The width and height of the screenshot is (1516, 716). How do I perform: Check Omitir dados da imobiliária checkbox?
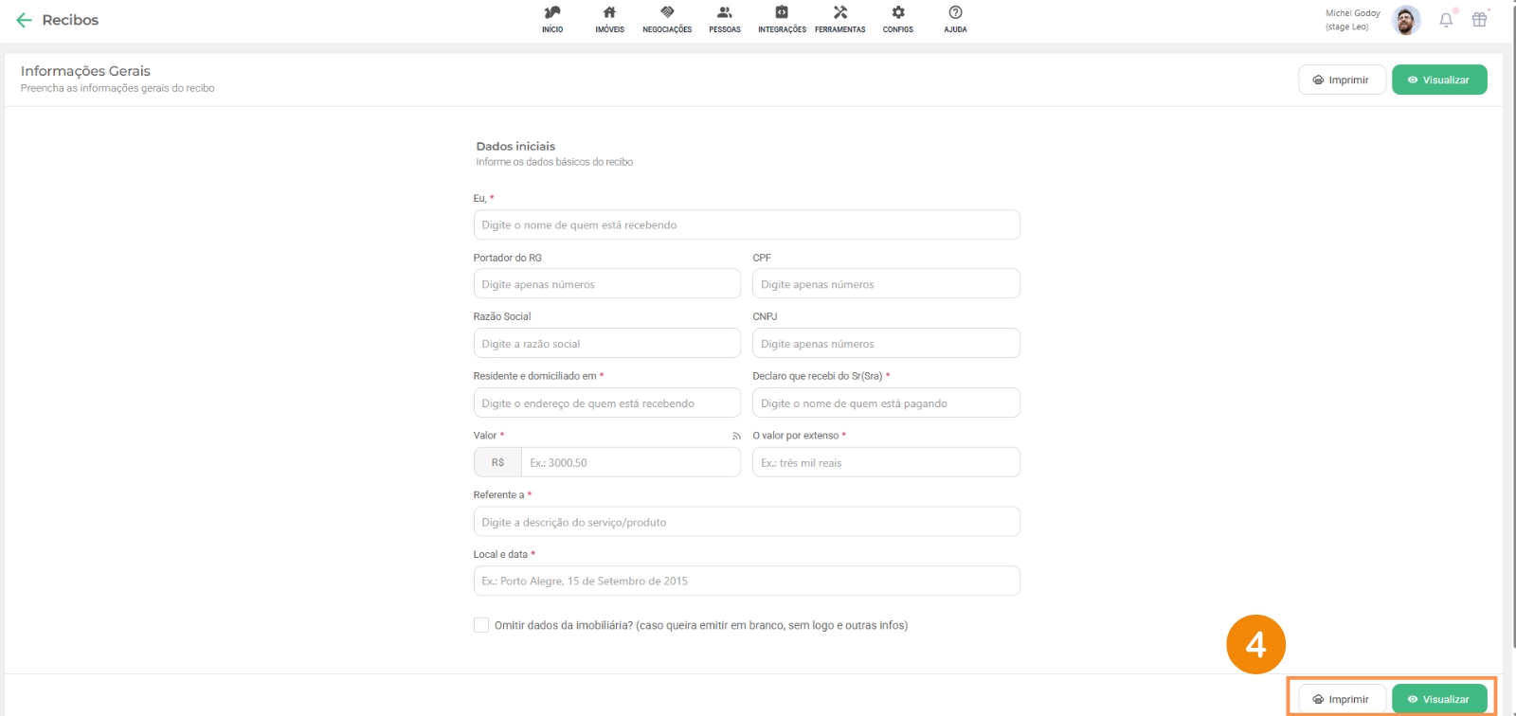click(481, 625)
